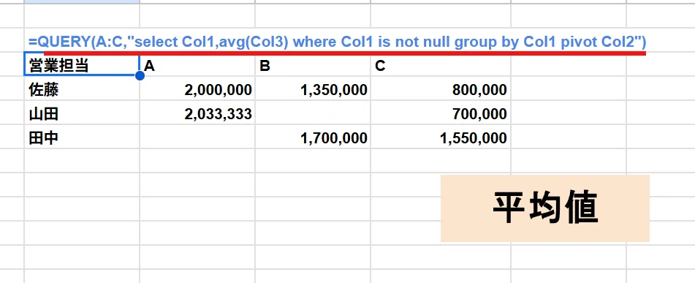This screenshot has width=695, height=283.
Task: Click the column header cell B
Action: pos(313,66)
